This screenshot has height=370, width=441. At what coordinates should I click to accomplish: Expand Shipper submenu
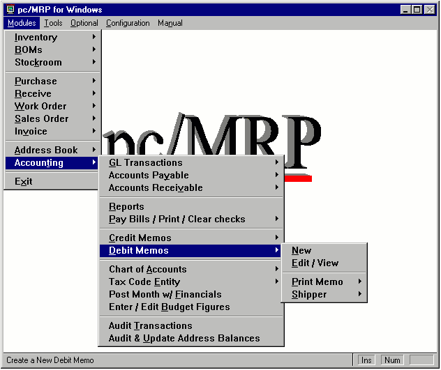(x=324, y=294)
